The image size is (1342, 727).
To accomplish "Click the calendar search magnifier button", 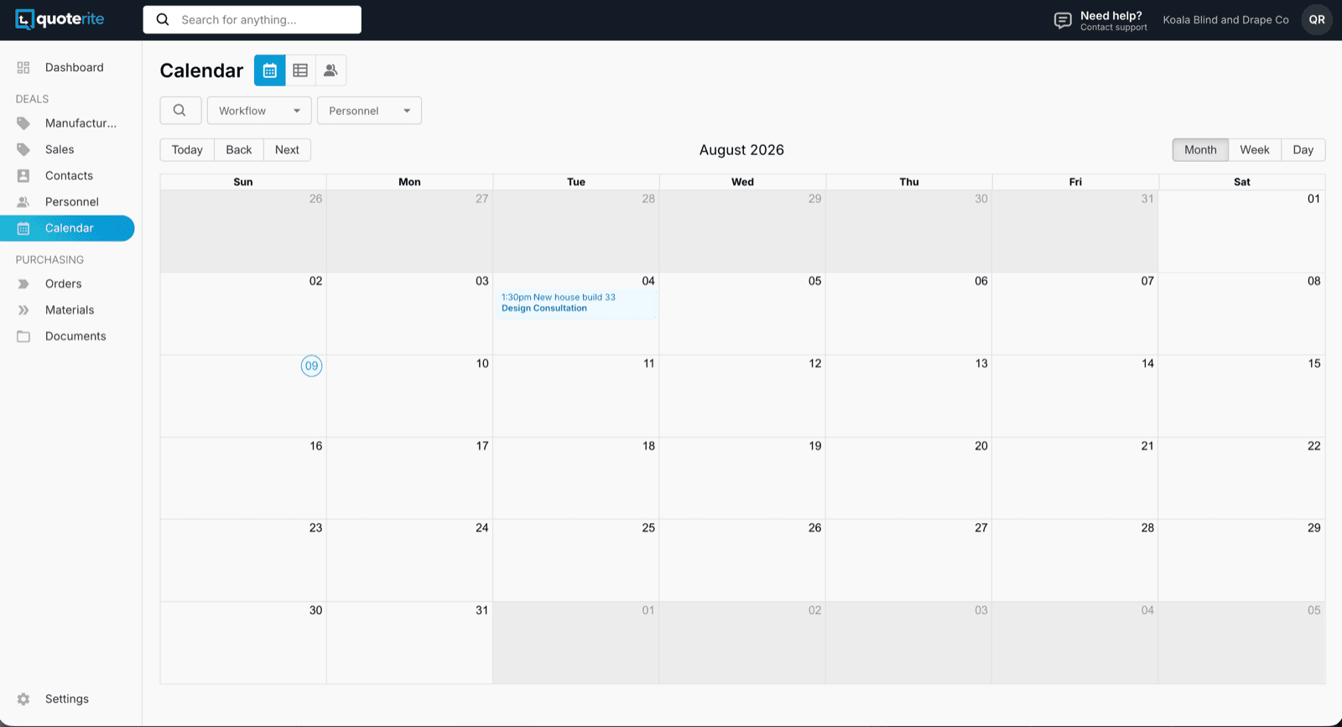I will [180, 110].
